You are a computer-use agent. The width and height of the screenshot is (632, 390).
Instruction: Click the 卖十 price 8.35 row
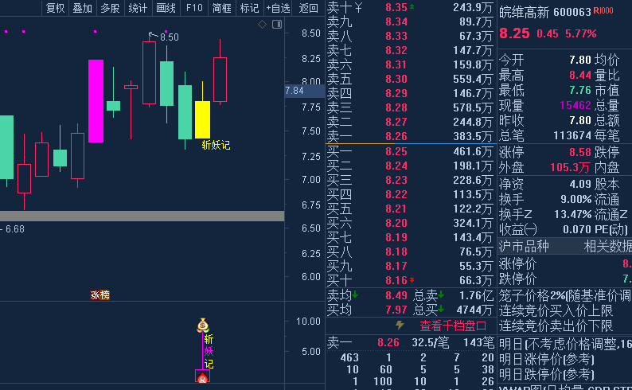[x=410, y=7]
